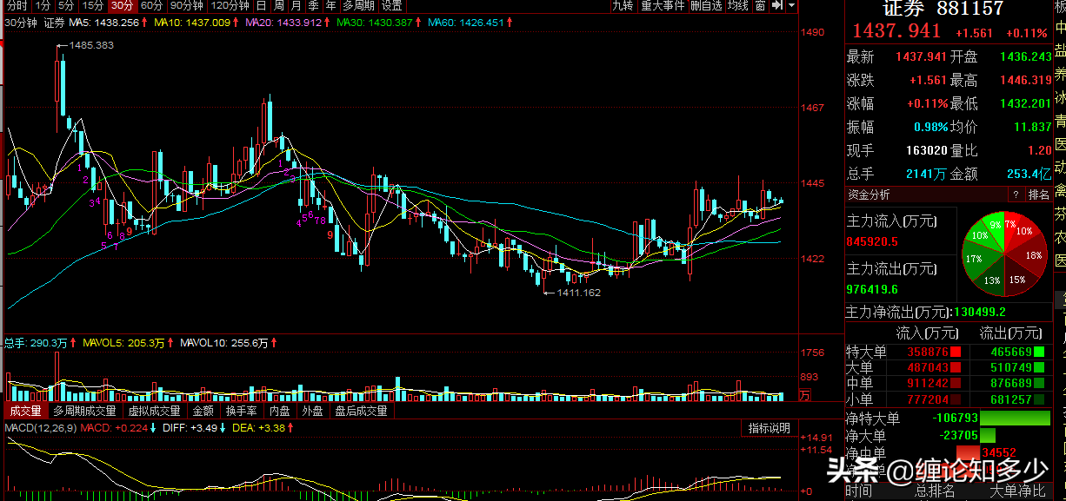The height and width of the screenshot is (501, 1066).
Task: Switch to the 外盘 tab
Action: [312, 411]
